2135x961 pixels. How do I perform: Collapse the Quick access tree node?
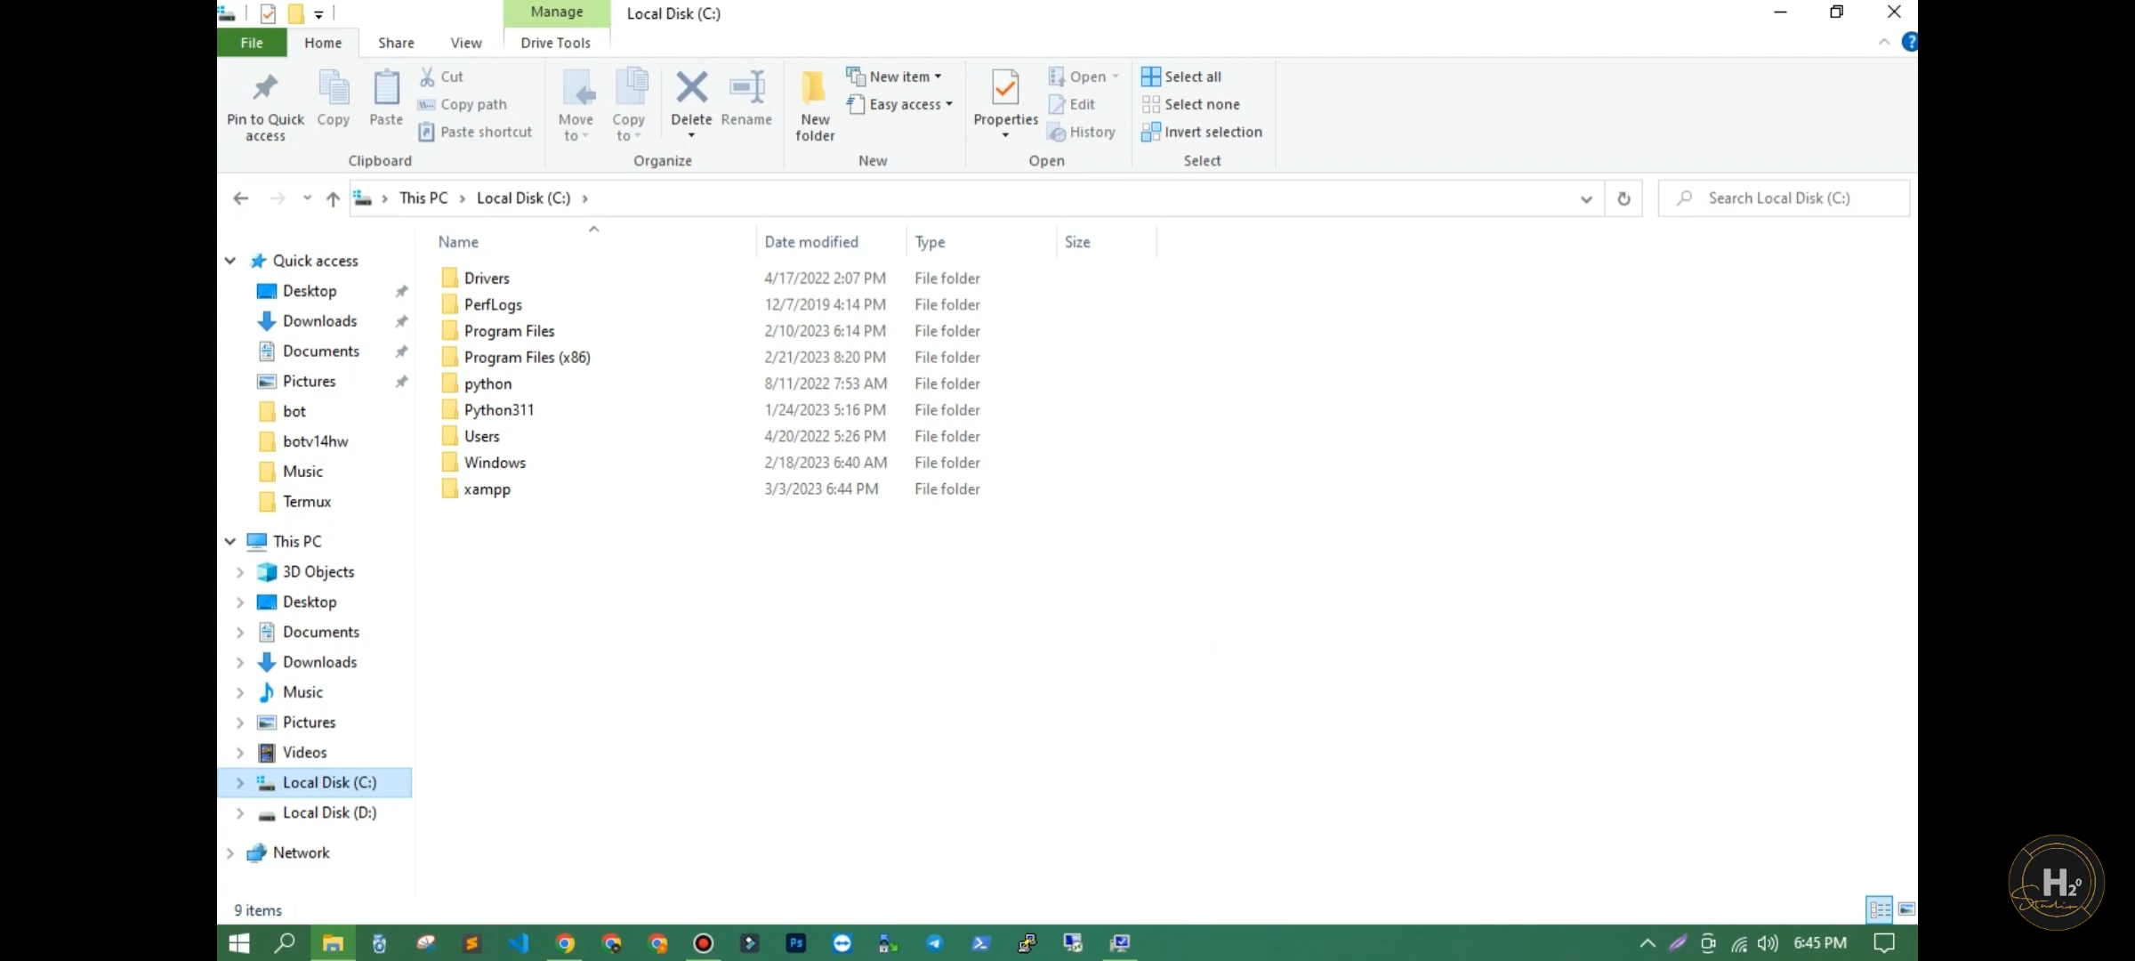[x=230, y=261]
